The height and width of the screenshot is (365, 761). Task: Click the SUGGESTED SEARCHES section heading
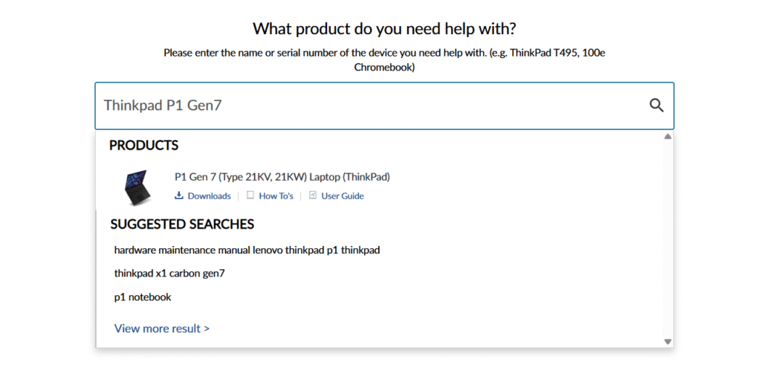tap(182, 224)
